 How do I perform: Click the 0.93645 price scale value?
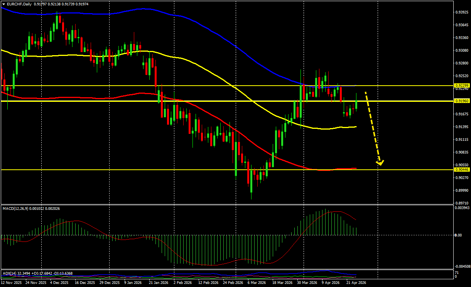pos(461,25)
